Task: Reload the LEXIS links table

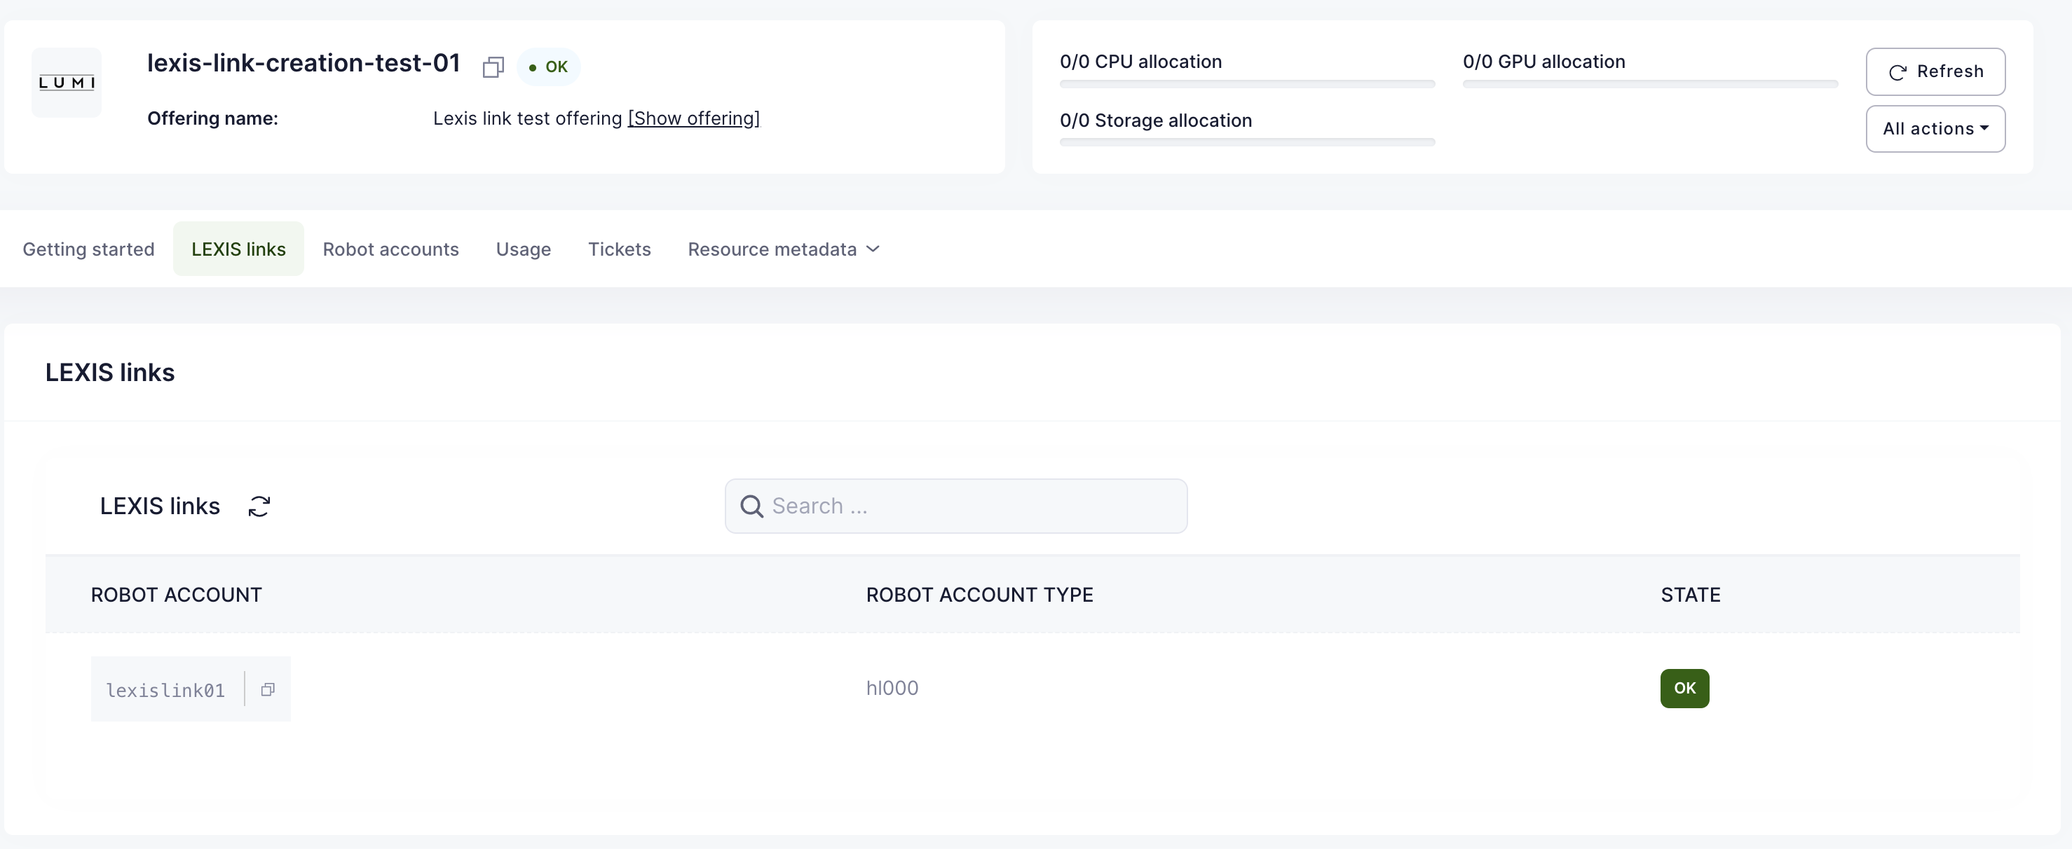Action: (x=259, y=506)
